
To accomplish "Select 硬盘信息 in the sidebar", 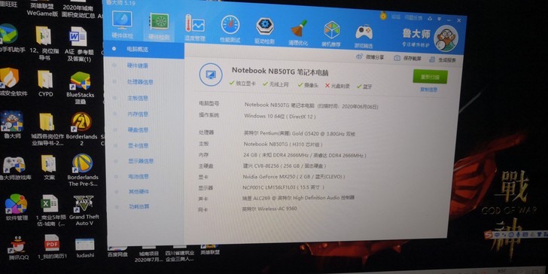I will [x=138, y=129].
